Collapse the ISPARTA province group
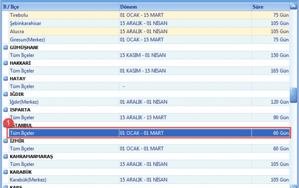The height and width of the screenshot is (188, 299). point(6,110)
